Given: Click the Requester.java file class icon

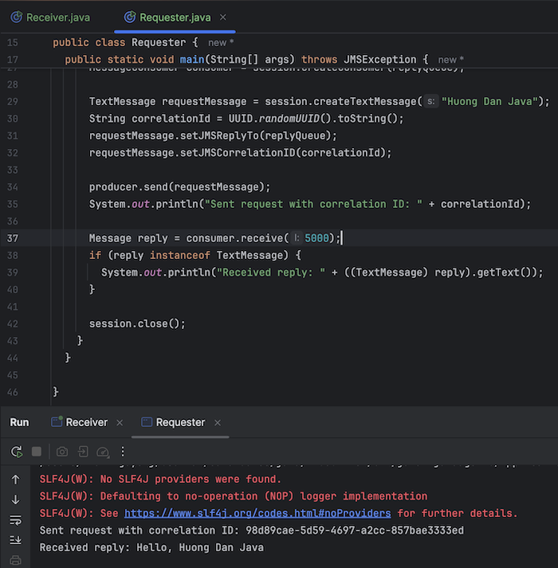Looking at the screenshot, I should [x=130, y=17].
